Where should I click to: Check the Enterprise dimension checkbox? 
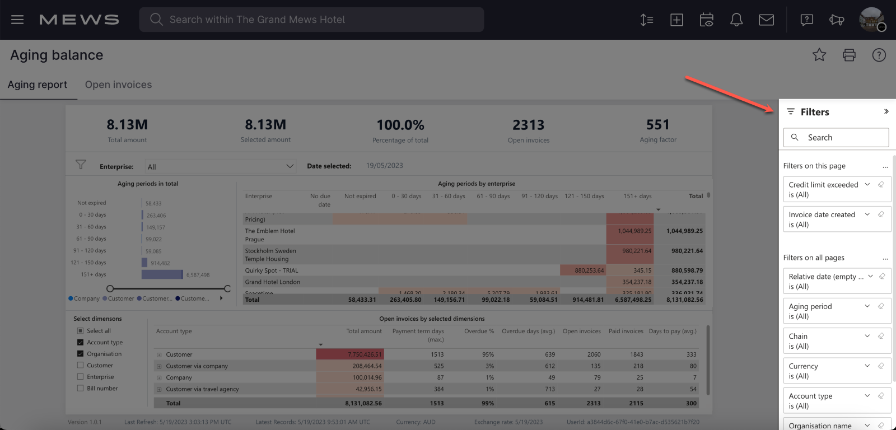81,377
